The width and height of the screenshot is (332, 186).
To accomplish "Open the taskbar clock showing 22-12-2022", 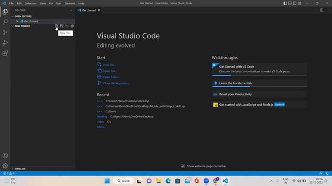I will pos(316,181).
